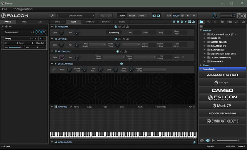
Task: Collapse the OSCILLATOR(S) section
Action: pos(52,64)
